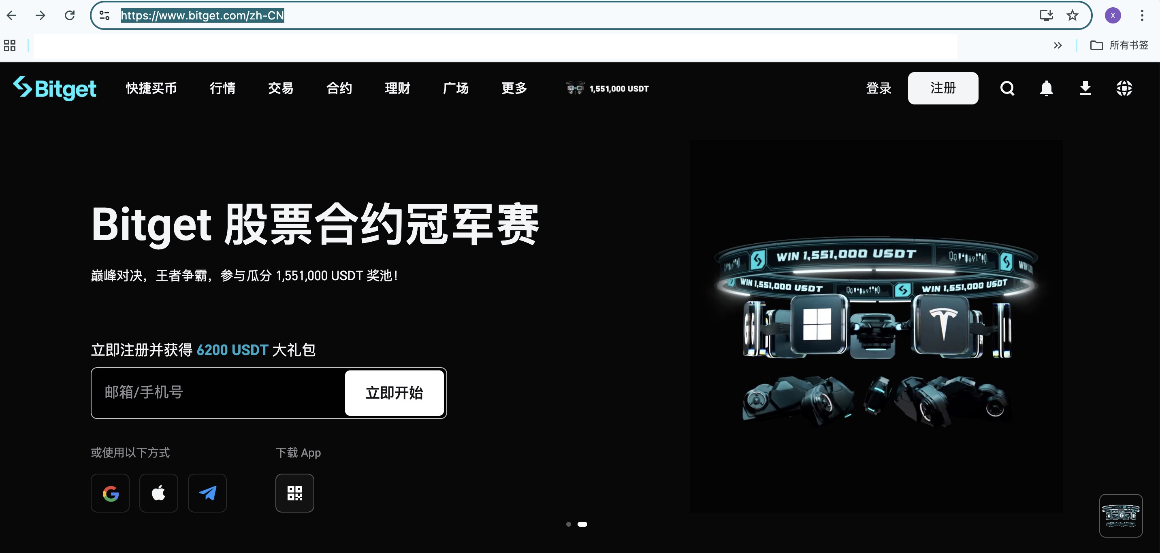Click the 立即开始 button
Image resolution: width=1160 pixels, height=553 pixels.
coord(394,392)
